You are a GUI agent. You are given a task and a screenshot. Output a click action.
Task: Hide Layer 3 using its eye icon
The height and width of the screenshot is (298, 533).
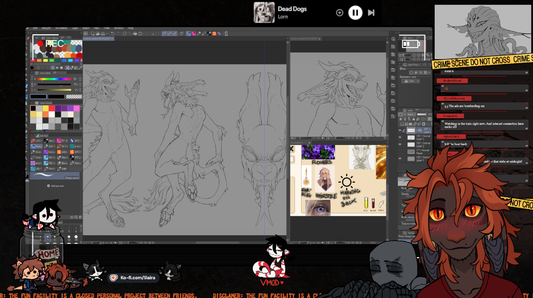400,138
